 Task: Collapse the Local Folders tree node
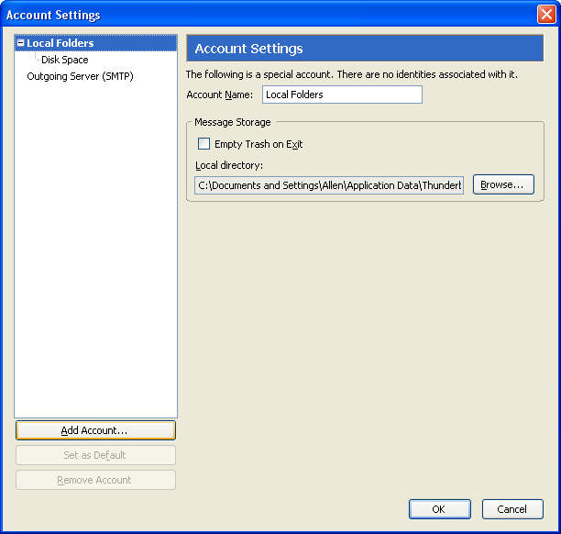click(x=21, y=43)
